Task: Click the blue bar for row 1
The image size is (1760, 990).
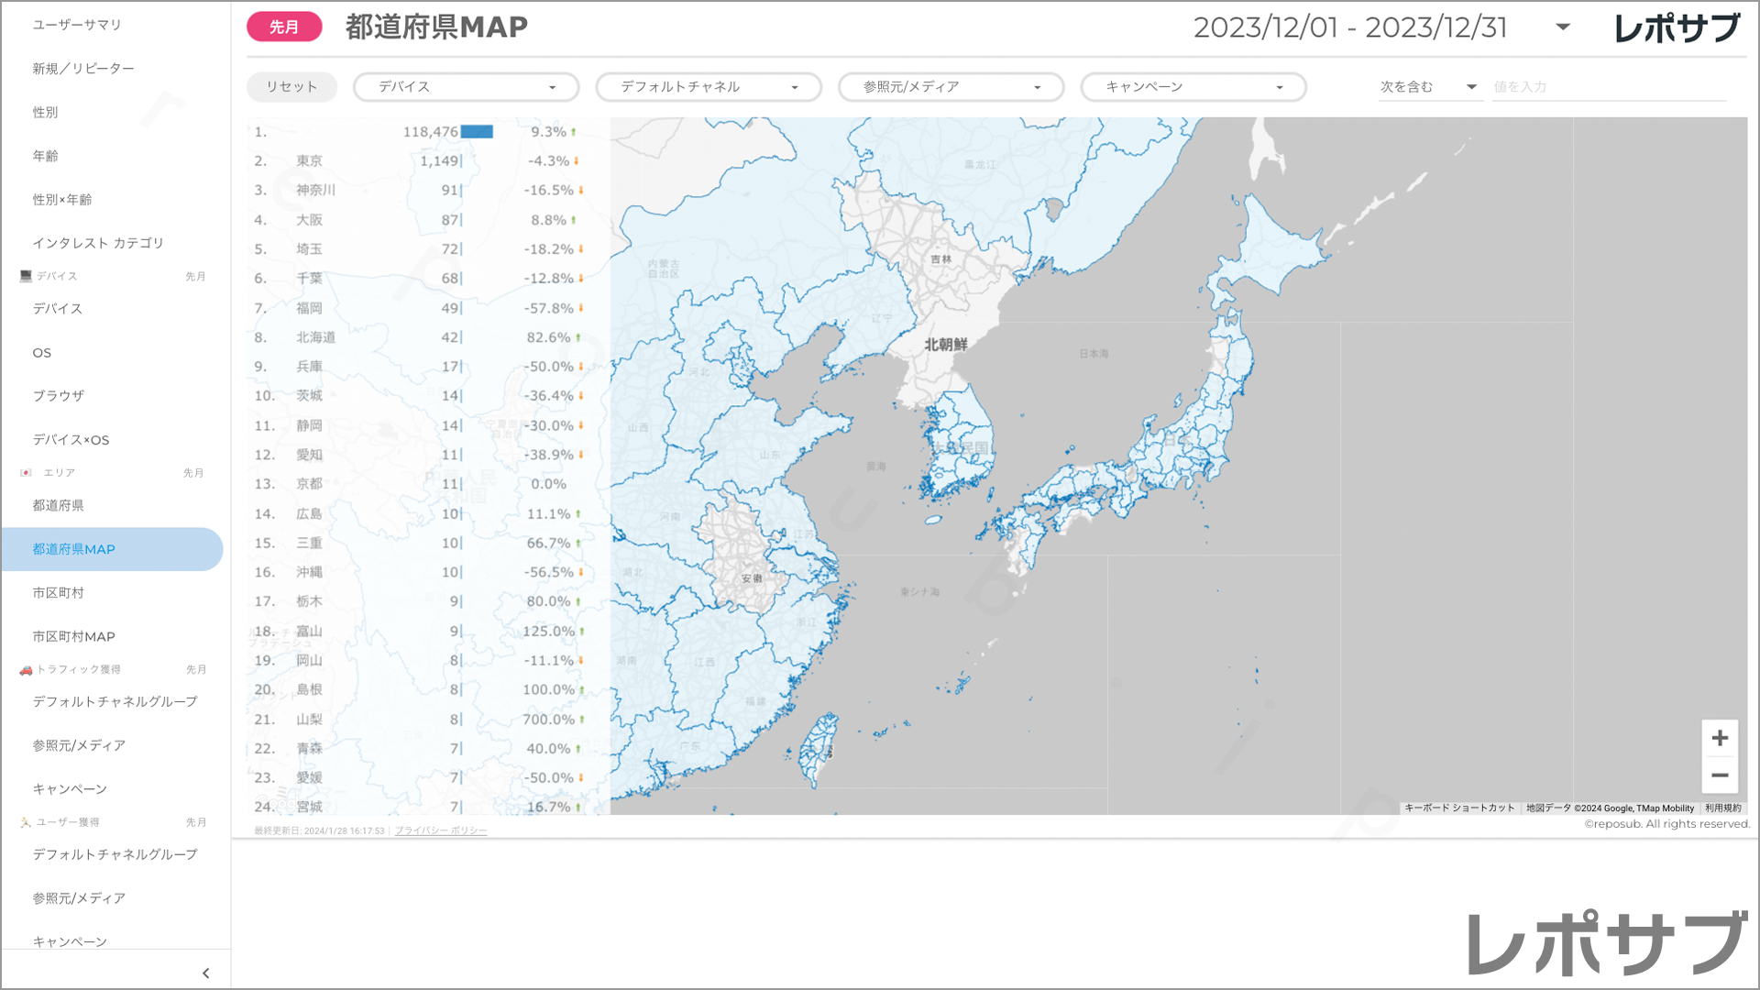Action: [477, 132]
